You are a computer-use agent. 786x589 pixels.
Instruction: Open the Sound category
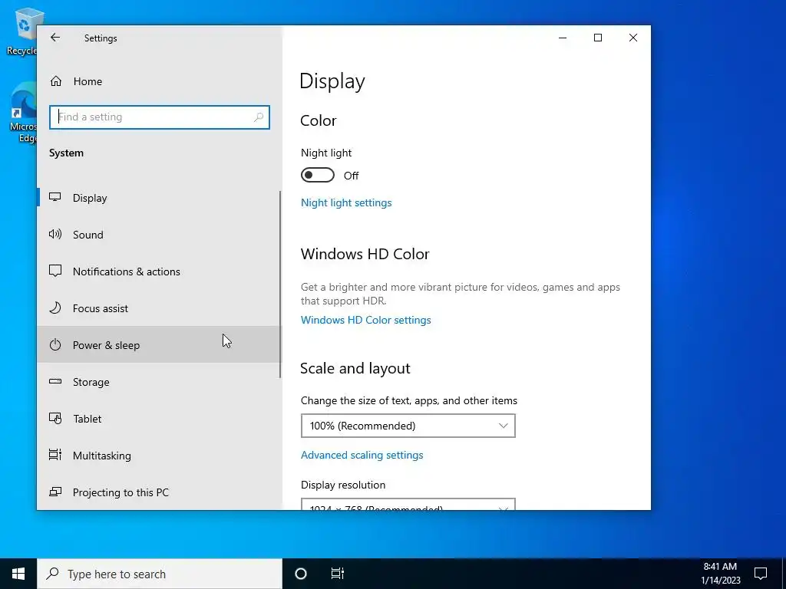click(160, 235)
